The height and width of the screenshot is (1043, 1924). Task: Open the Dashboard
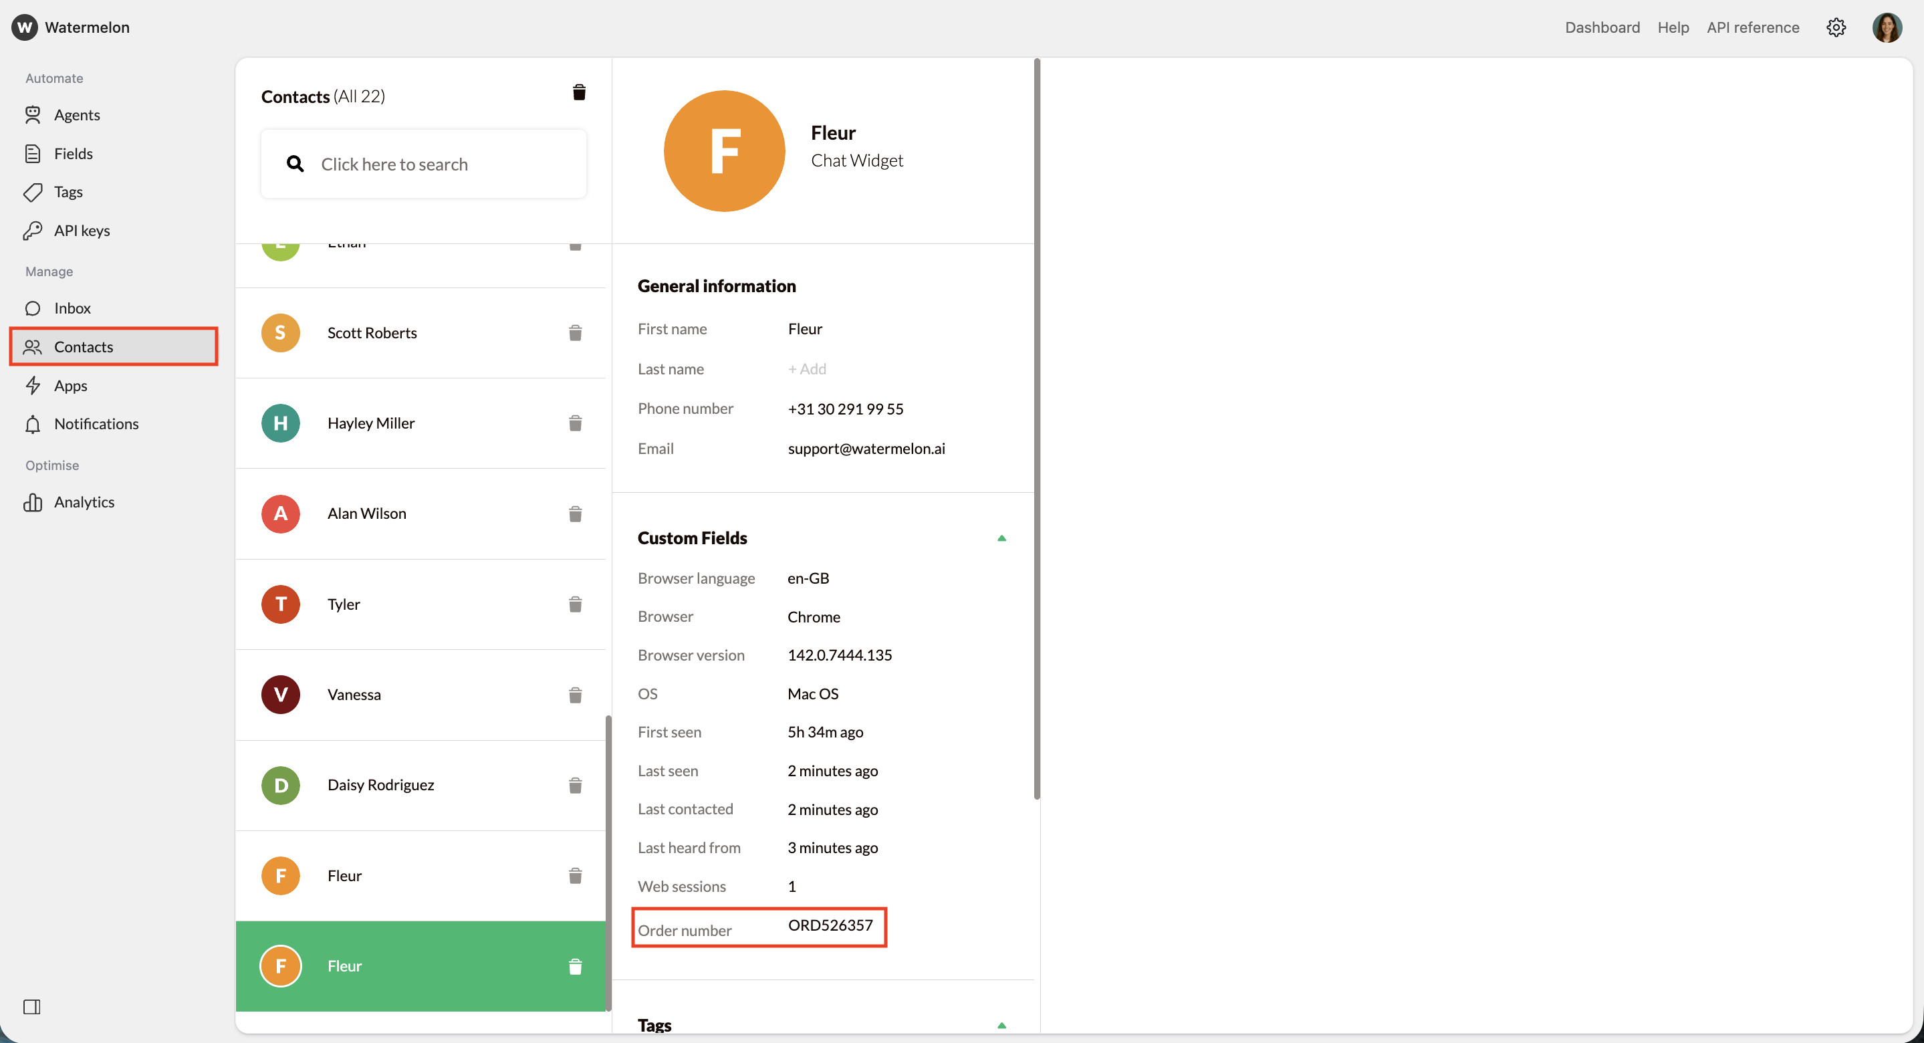(x=1602, y=27)
